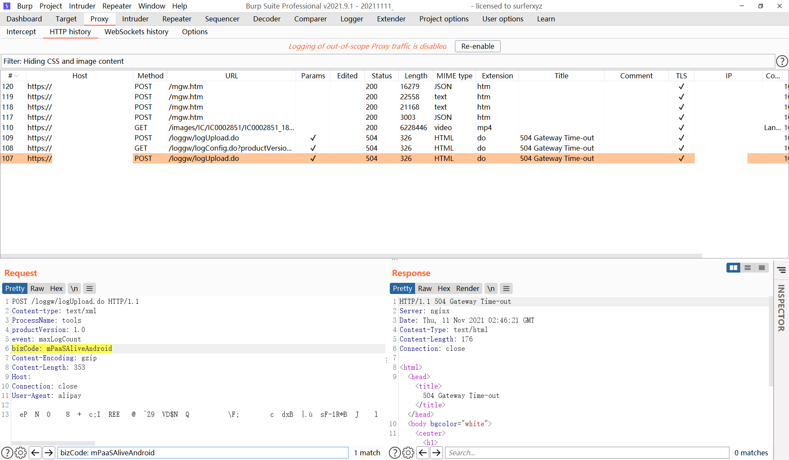Viewport: 789px width, 460px height.
Task: Open the Burp menu
Action: (x=25, y=6)
